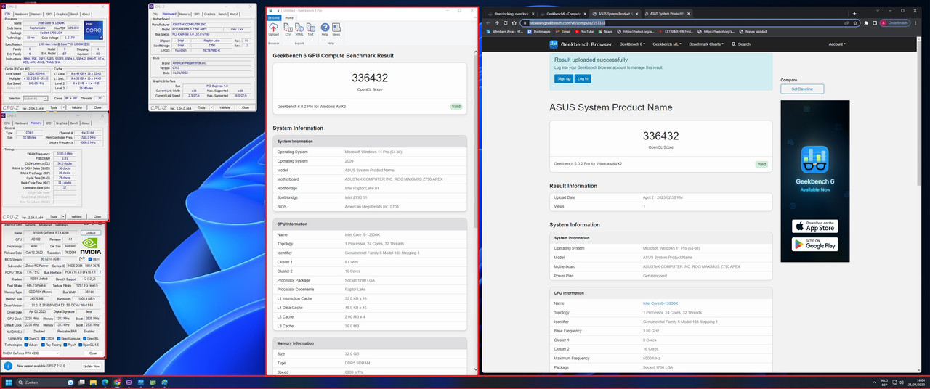Viewport: 930px width, 389px height.
Task: Open File Explorer from the taskbar
Action: 93,382
